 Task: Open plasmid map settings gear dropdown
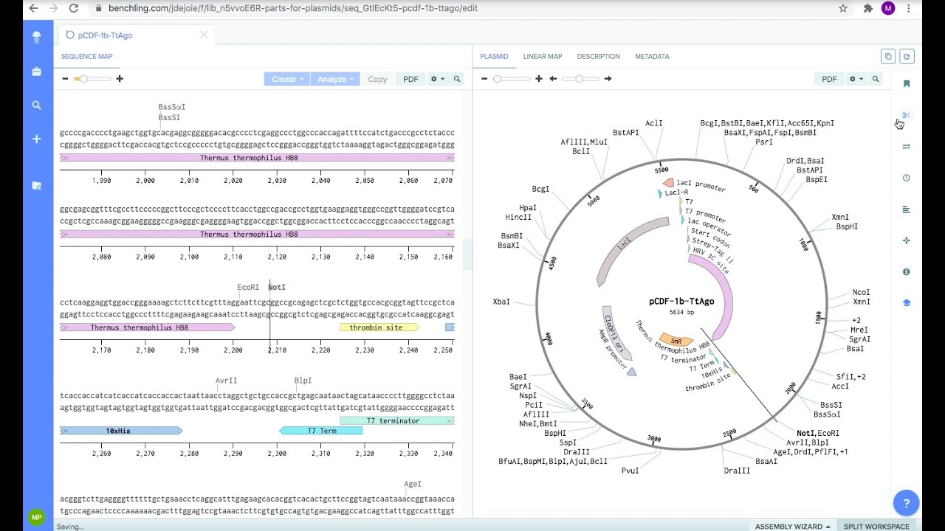point(856,79)
